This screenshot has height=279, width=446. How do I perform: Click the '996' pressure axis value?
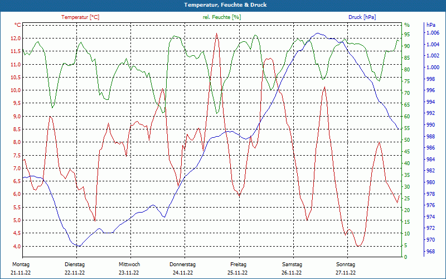(x=431, y=90)
